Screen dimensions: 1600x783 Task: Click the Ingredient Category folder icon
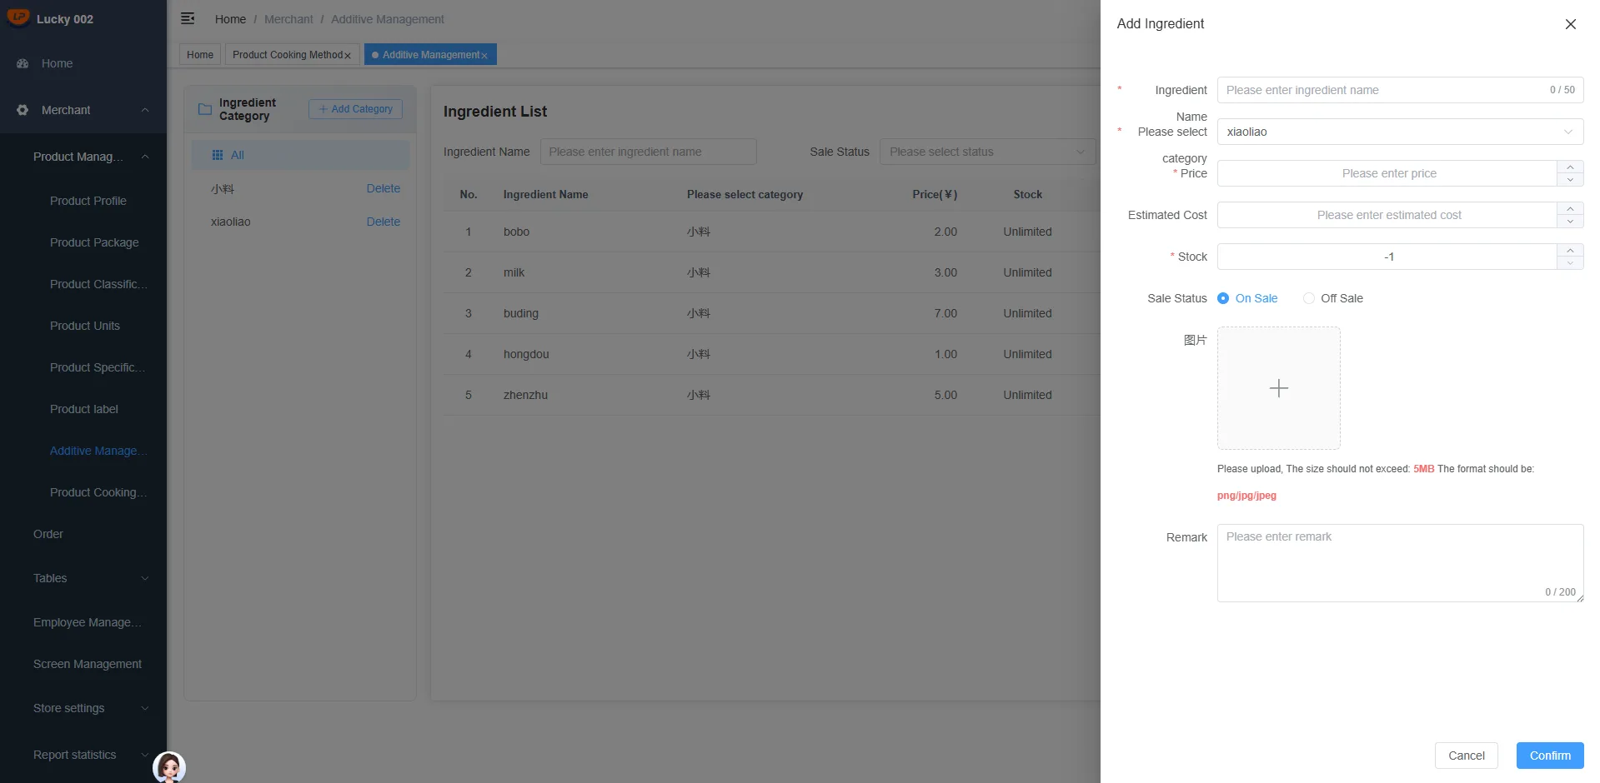click(204, 109)
